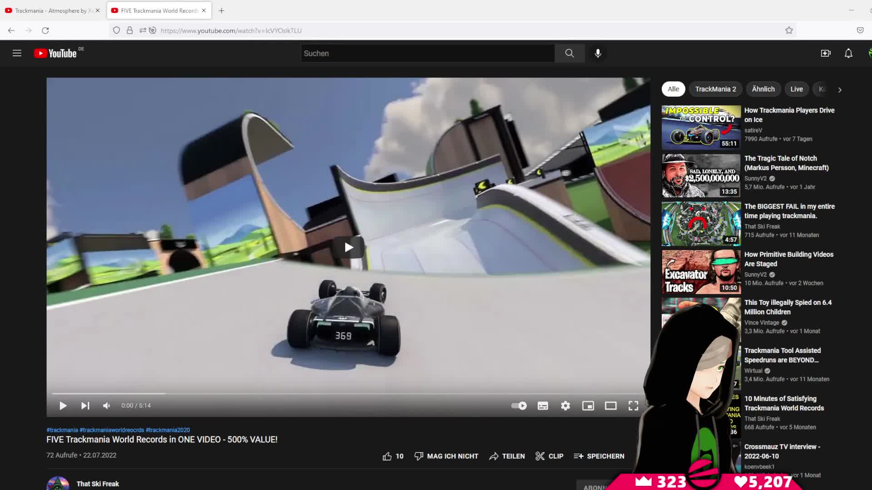Open the YouTube hamburger guide menu
Viewport: 872px width, 490px height.
click(x=17, y=53)
